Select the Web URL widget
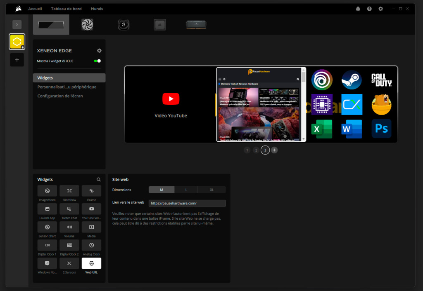The width and height of the screenshot is (423, 291). [91, 263]
